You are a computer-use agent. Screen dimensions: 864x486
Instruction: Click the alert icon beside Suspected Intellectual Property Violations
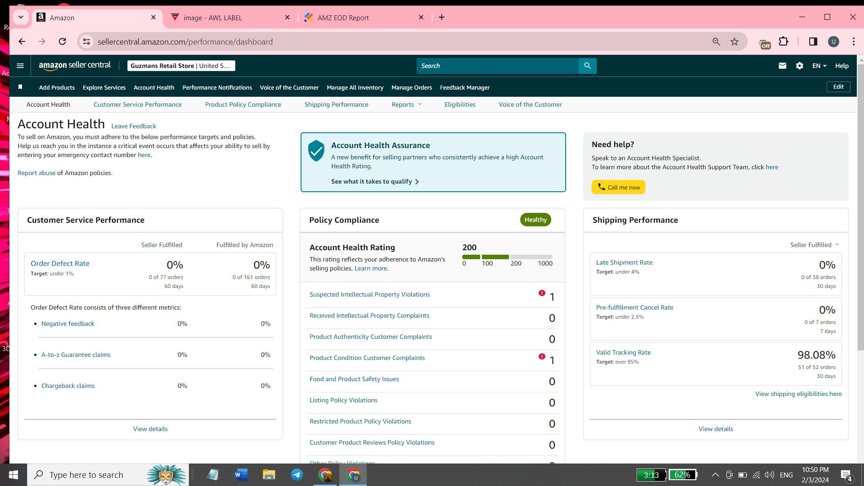pyautogui.click(x=542, y=293)
